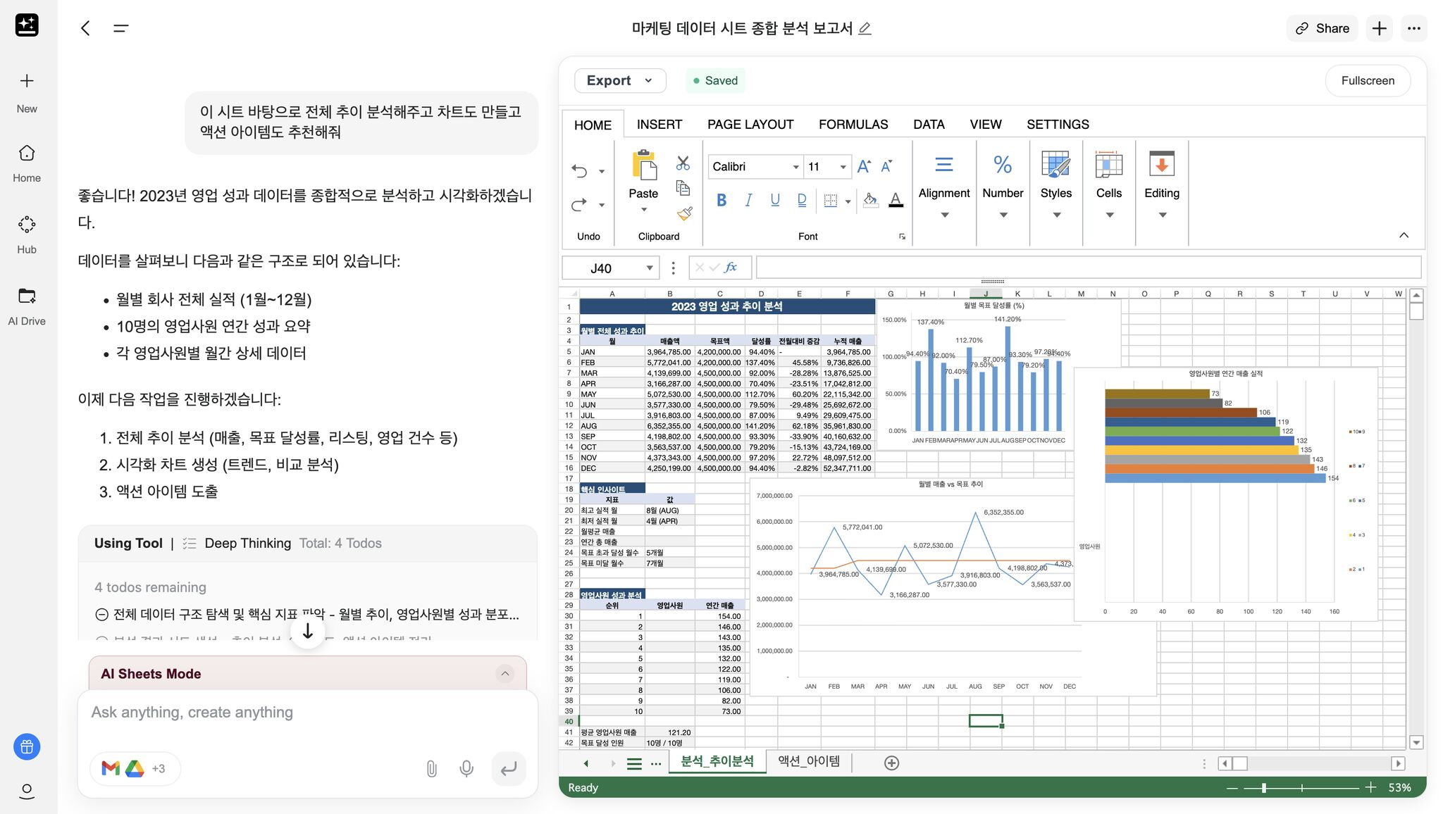Expand the border style dropdown
Image resolution: width=1443 pixels, height=814 pixels.
pyautogui.click(x=847, y=200)
